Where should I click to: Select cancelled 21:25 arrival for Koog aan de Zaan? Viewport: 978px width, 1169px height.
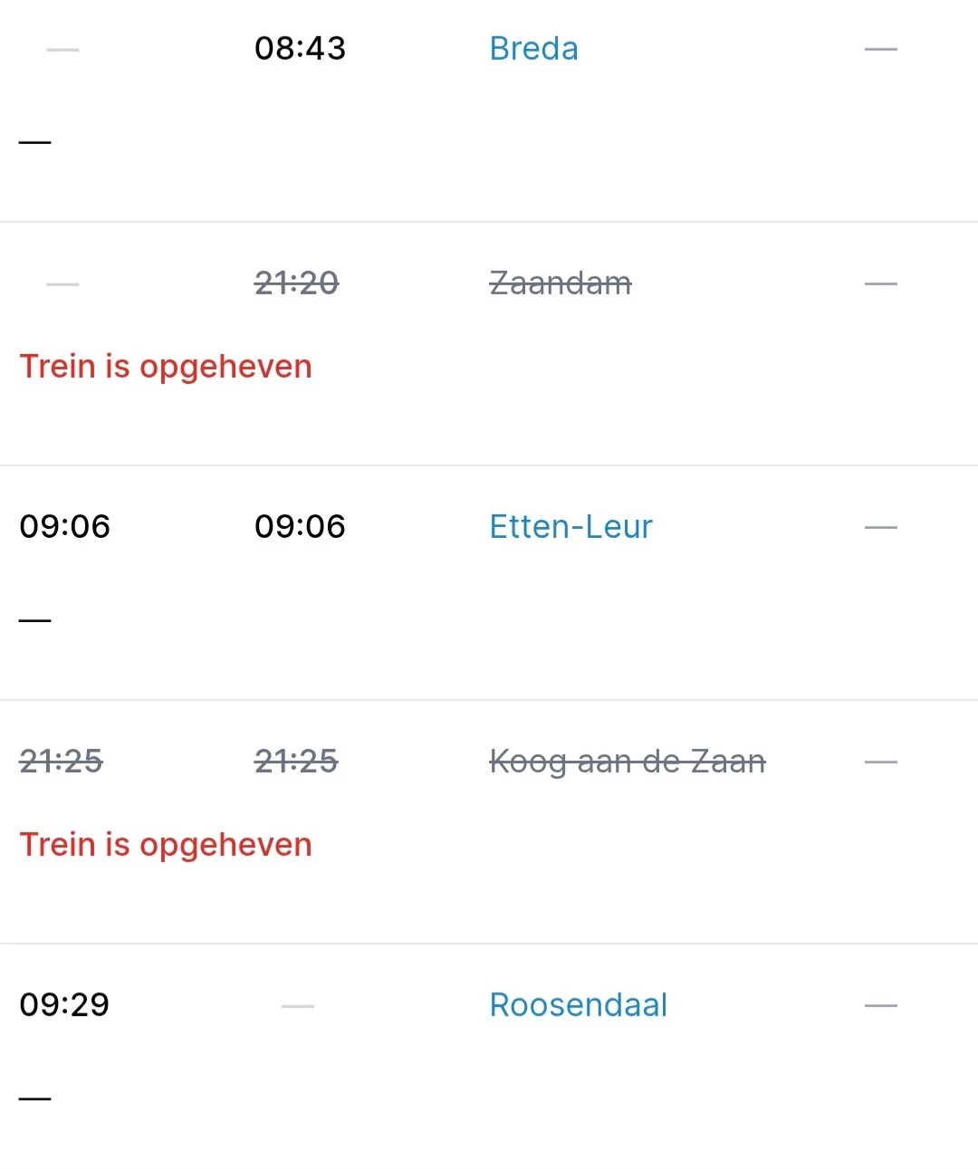click(x=61, y=762)
